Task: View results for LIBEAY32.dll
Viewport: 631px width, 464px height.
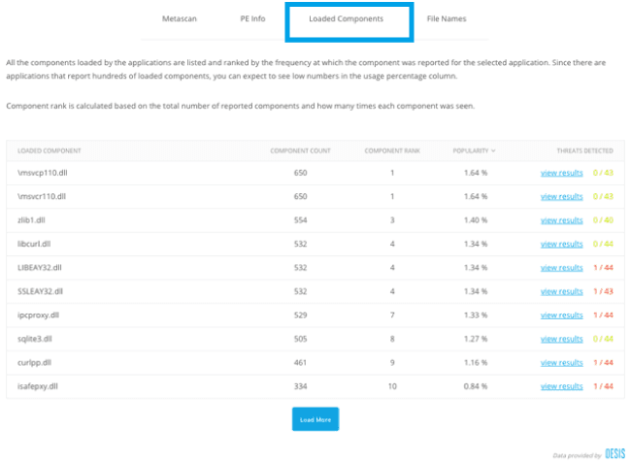Action: (561, 268)
